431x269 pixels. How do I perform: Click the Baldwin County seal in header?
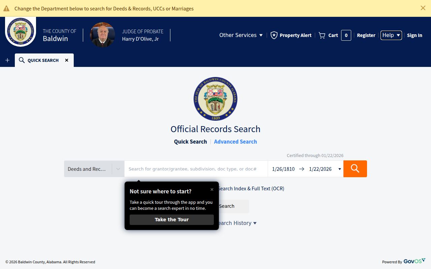click(21, 31)
